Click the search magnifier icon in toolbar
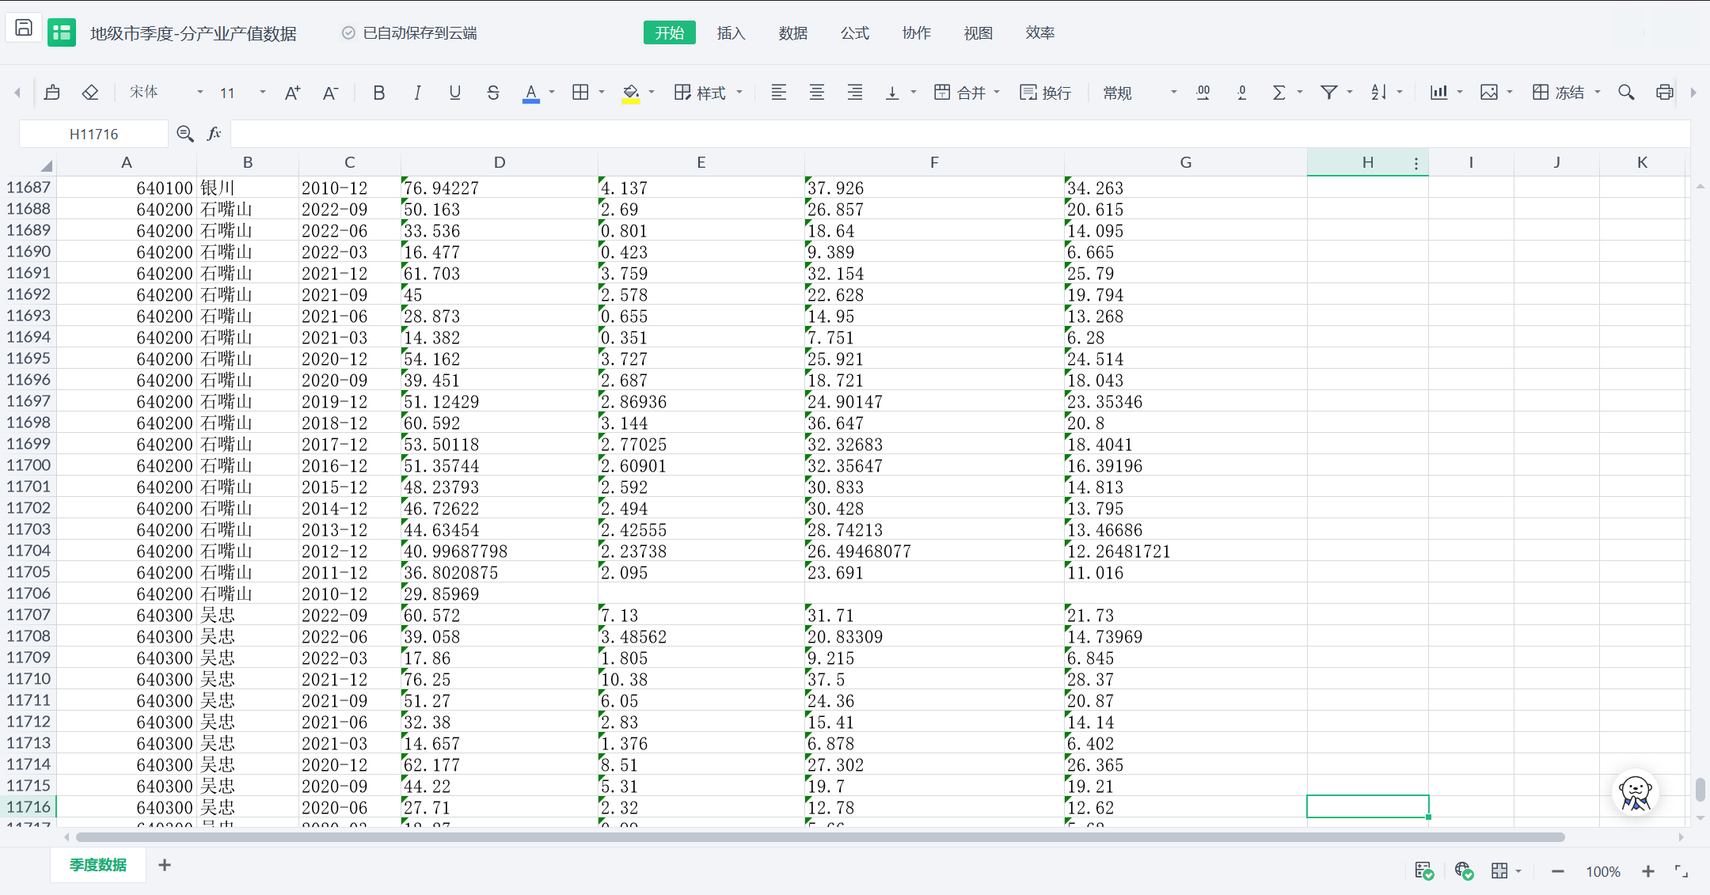Image resolution: width=1710 pixels, height=895 pixels. [x=1626, y=93]
